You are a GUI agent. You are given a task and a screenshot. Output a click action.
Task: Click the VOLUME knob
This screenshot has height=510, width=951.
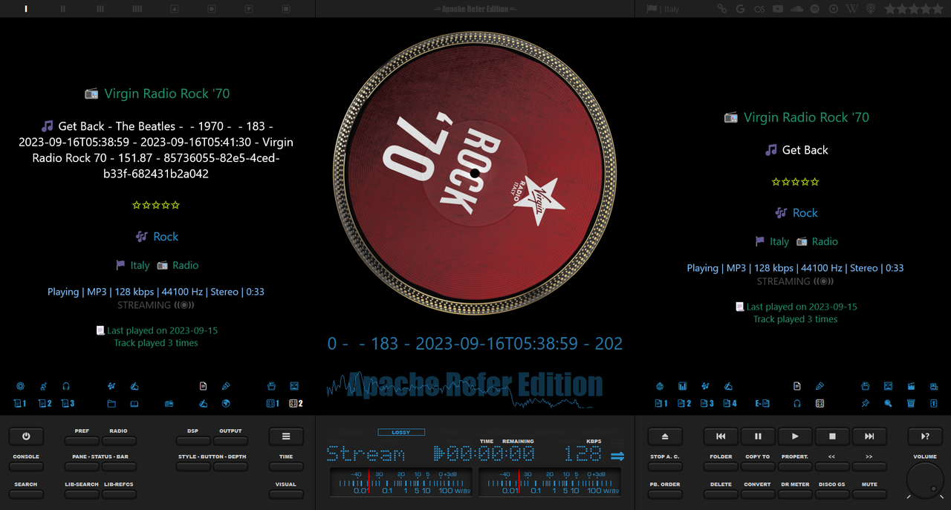click(x=925, y=480)
